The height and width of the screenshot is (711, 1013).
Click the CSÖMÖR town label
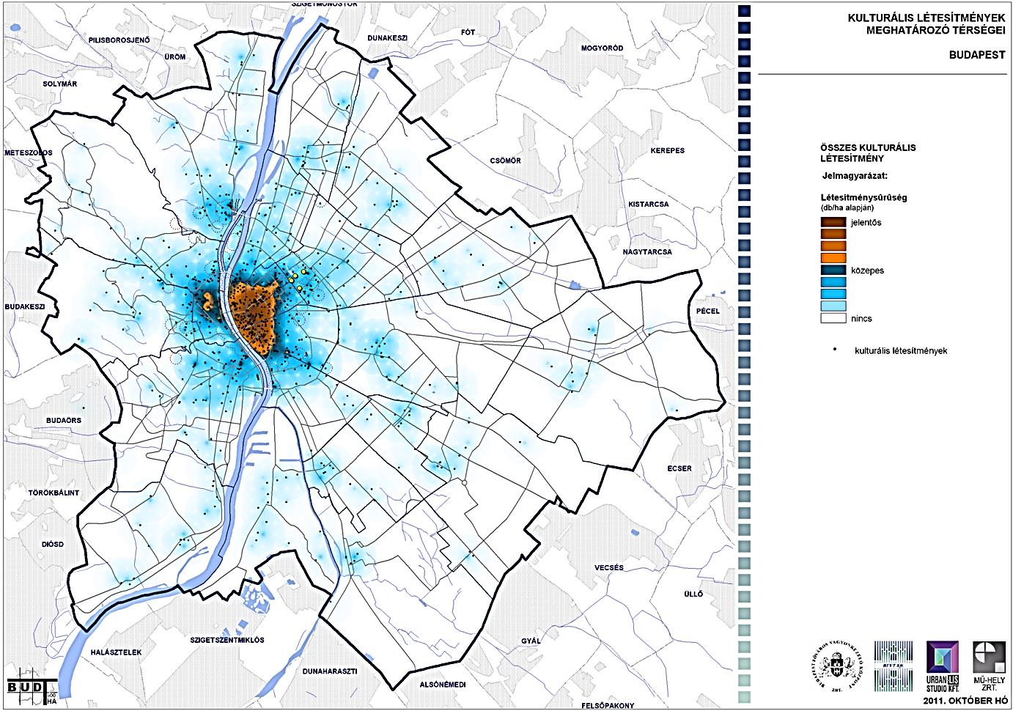[504, 161]
